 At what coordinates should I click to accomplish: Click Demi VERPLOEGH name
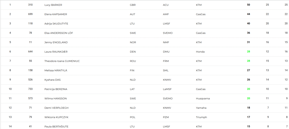pyautogui.click(x=56, y=108)
